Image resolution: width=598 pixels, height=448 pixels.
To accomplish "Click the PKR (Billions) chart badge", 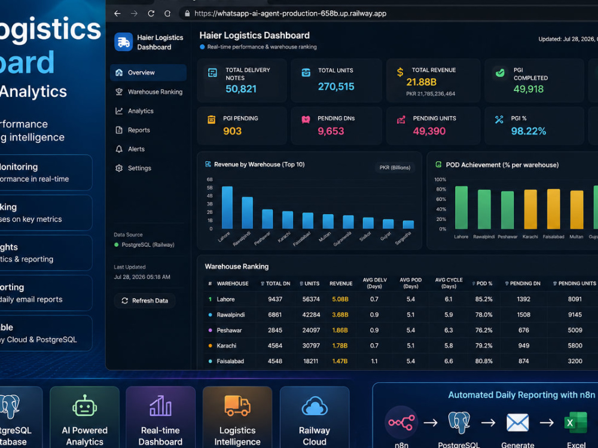I will point(395,167).
